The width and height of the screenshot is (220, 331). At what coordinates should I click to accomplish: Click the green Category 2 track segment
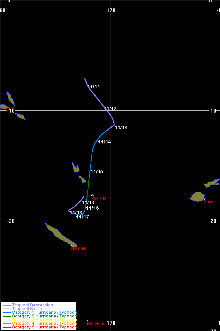point(88,190)
